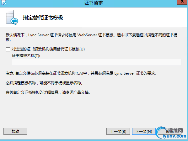This screenshot has height=141, width=188.
Task: Click the certificate template name input field
Action: pyautogui.click(x=97, y=62)
